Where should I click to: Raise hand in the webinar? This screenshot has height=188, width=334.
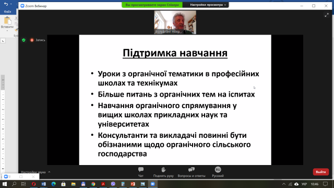coord(163,172)
